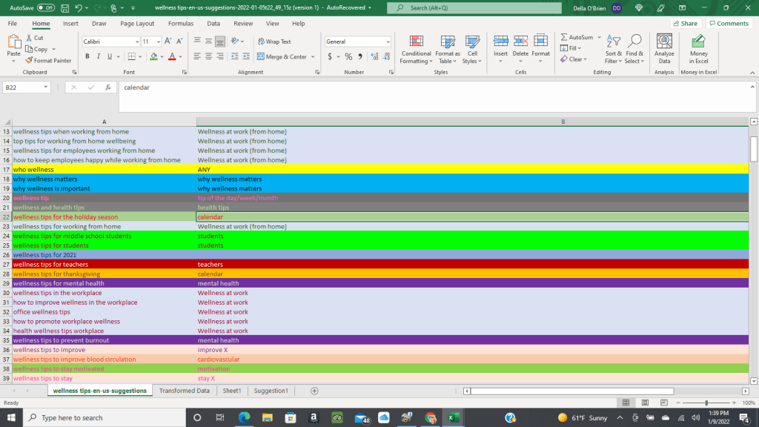Open the font name dropdown showing Calibri
The image size is (759, 427).
coord(110,42)
